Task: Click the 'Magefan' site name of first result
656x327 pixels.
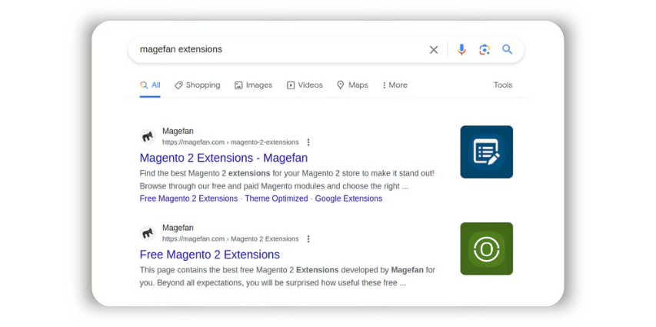Action: coord(178,131)
